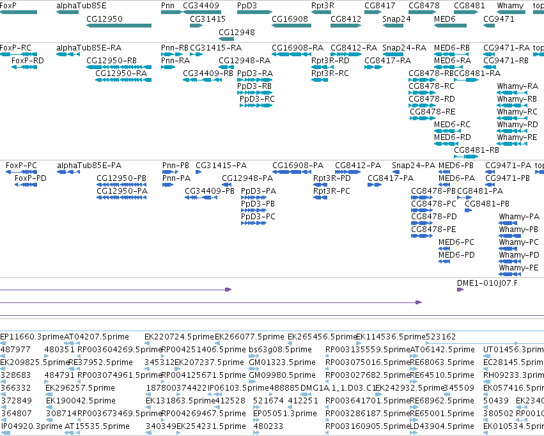Select EST GM01323.5prime
This screenshot has height=436, width=544.
click(x=282, y=362)
